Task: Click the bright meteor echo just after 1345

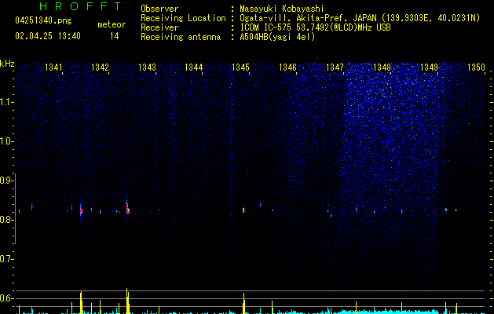Action: (243, 210)
